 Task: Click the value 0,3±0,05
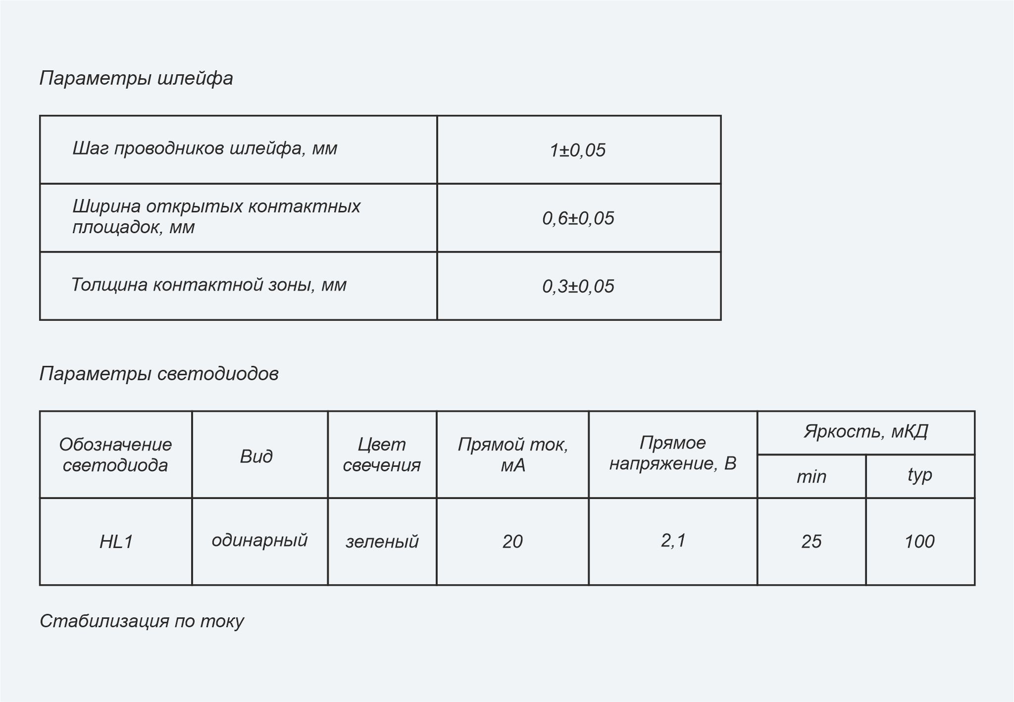tap(579, 286)
